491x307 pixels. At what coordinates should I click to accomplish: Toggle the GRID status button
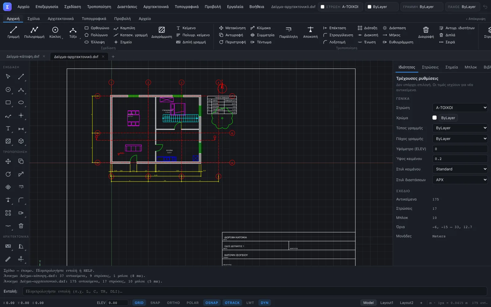[x=139, y=303]
